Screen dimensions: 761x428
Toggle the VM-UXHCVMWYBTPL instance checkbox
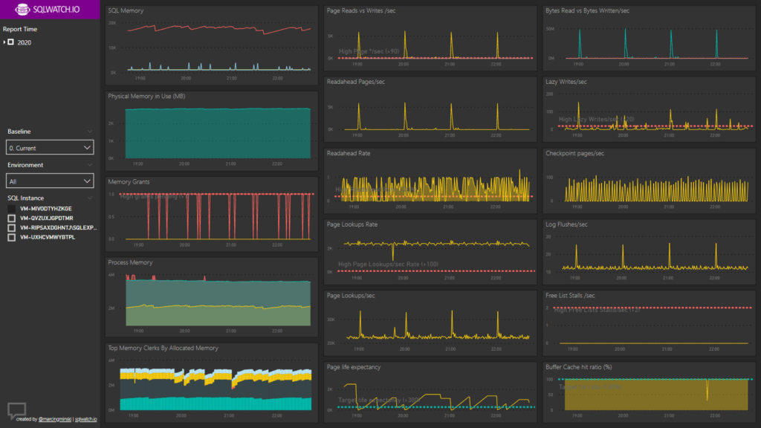[12, 237]
